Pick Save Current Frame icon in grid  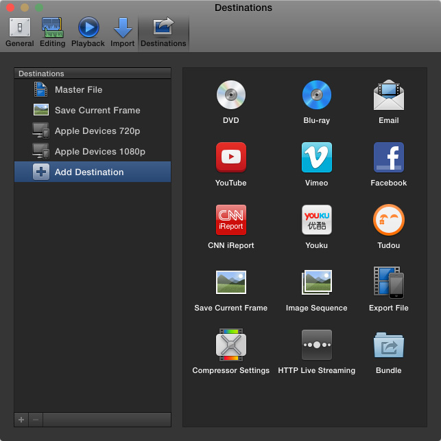[231, 282]
